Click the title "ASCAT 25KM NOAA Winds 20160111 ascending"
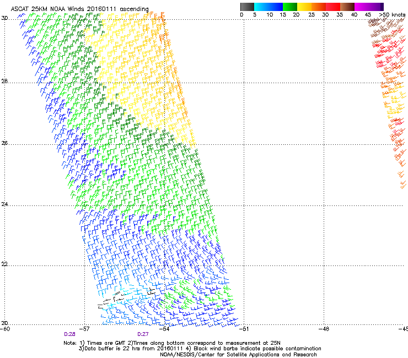This screenshot has height=358, width=408. click(x=79, y=9)
